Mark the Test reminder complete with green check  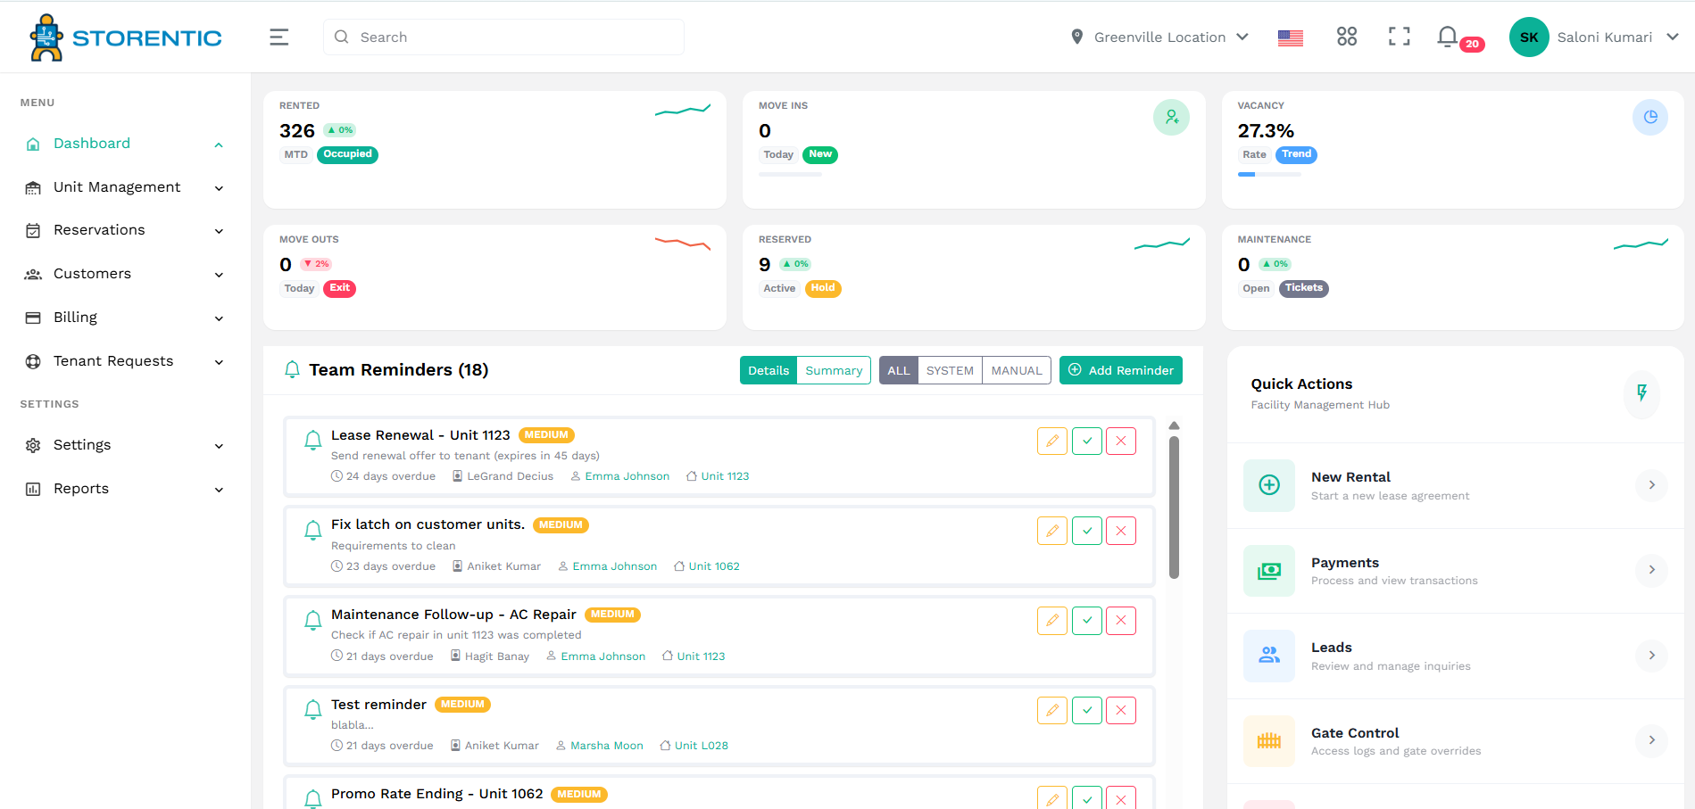[1086, 710]
